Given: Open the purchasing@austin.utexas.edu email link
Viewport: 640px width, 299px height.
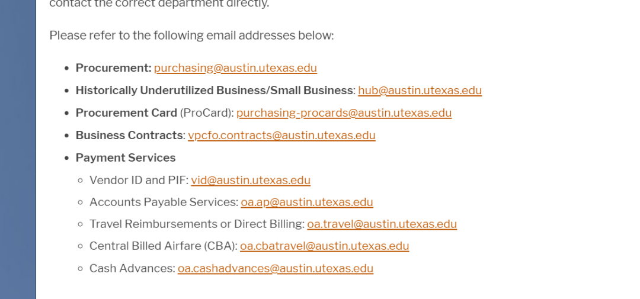Looking at the screenshot, I should [235, 68].
